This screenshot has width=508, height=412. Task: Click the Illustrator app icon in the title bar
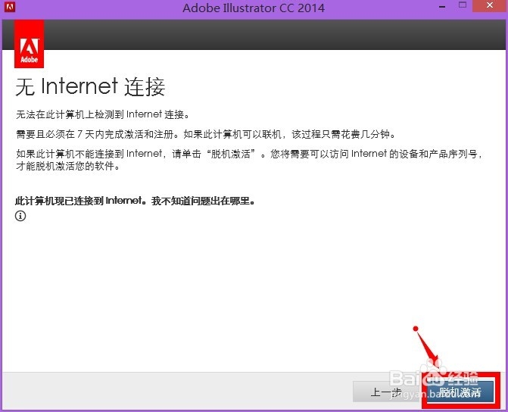[x=10, y=7]
